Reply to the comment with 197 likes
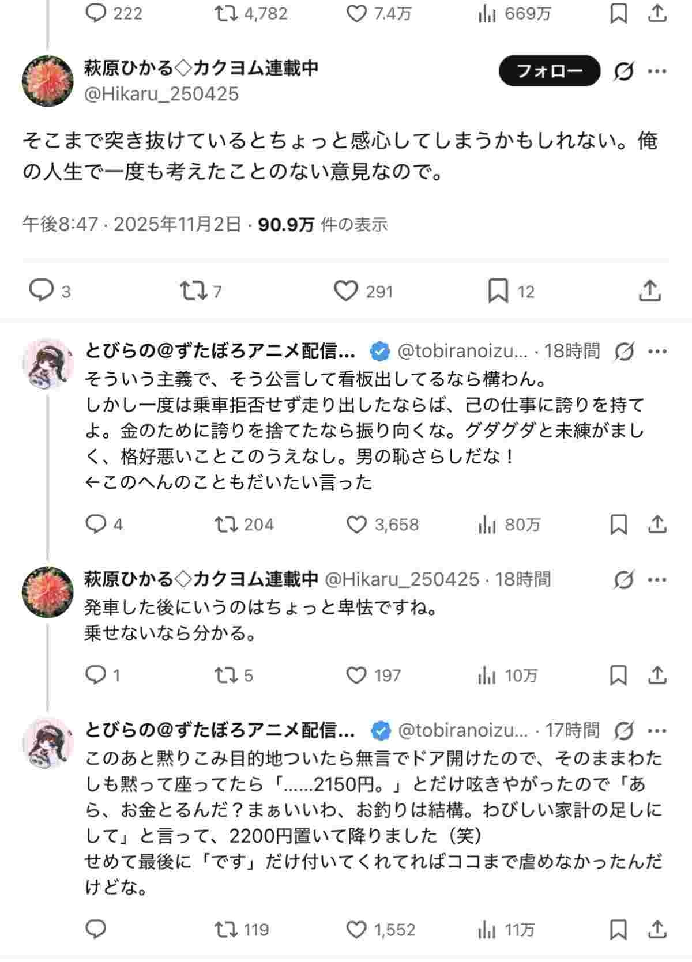 click(95, 674)
